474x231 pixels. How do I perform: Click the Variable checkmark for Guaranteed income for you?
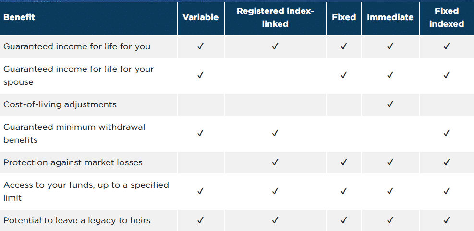(200, 46)
